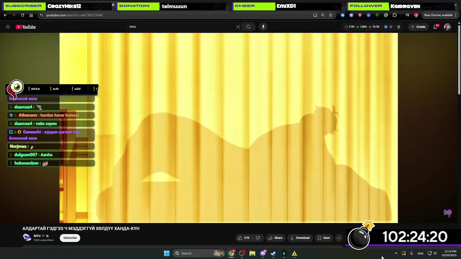Viewport: 461px width, 259px height.
Task: Open the browser home page
Action: pyautogui.click(x=31, y=15)
